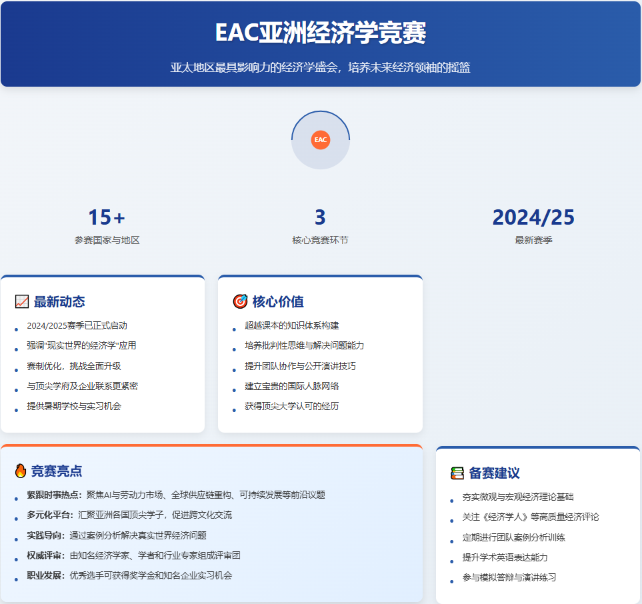Click the bold 紧跟时事热点 label

pos(55,495)
